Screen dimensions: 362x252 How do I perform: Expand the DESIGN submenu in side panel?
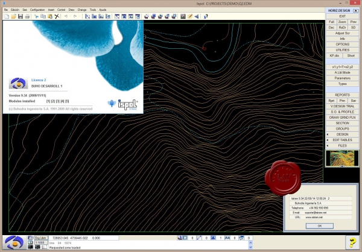click(x=342, y=134)
